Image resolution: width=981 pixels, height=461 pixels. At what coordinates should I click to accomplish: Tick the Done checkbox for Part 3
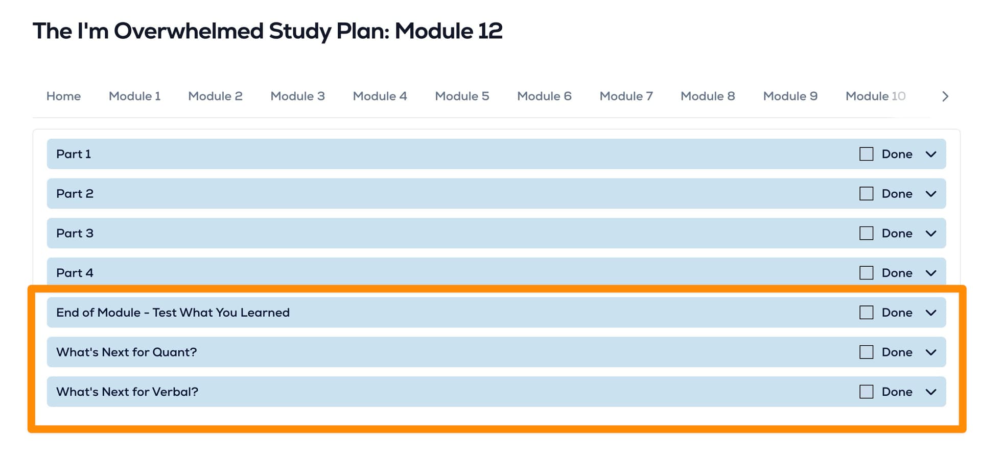click(866, 233)
